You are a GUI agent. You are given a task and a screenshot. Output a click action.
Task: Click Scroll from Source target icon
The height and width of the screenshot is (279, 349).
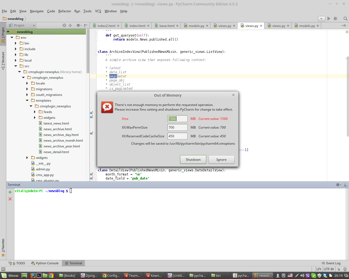[64, 25]
